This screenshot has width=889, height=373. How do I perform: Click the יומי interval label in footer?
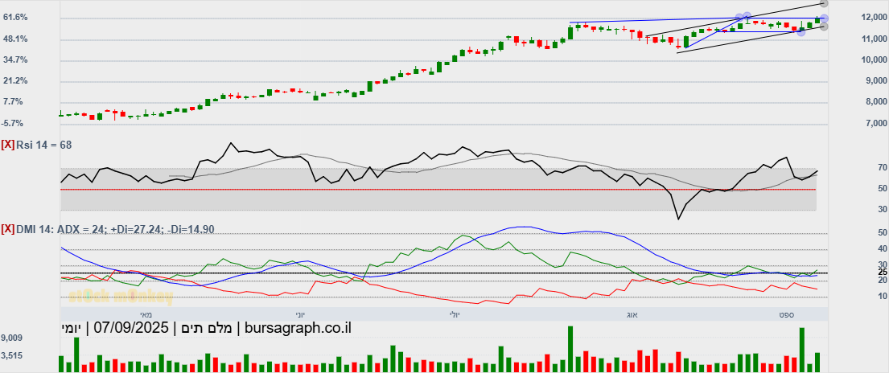coord(72,327)
